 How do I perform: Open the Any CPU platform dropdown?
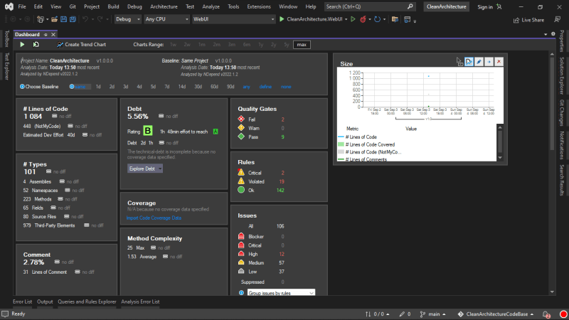coord(166,19)
